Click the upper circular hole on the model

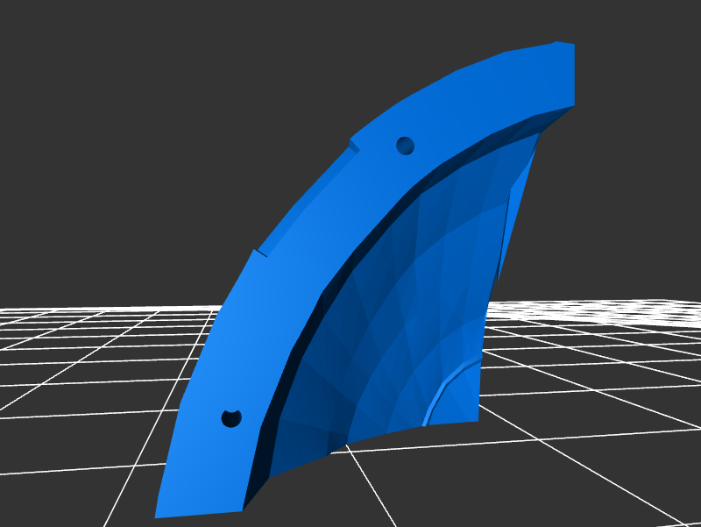(405, 145)
